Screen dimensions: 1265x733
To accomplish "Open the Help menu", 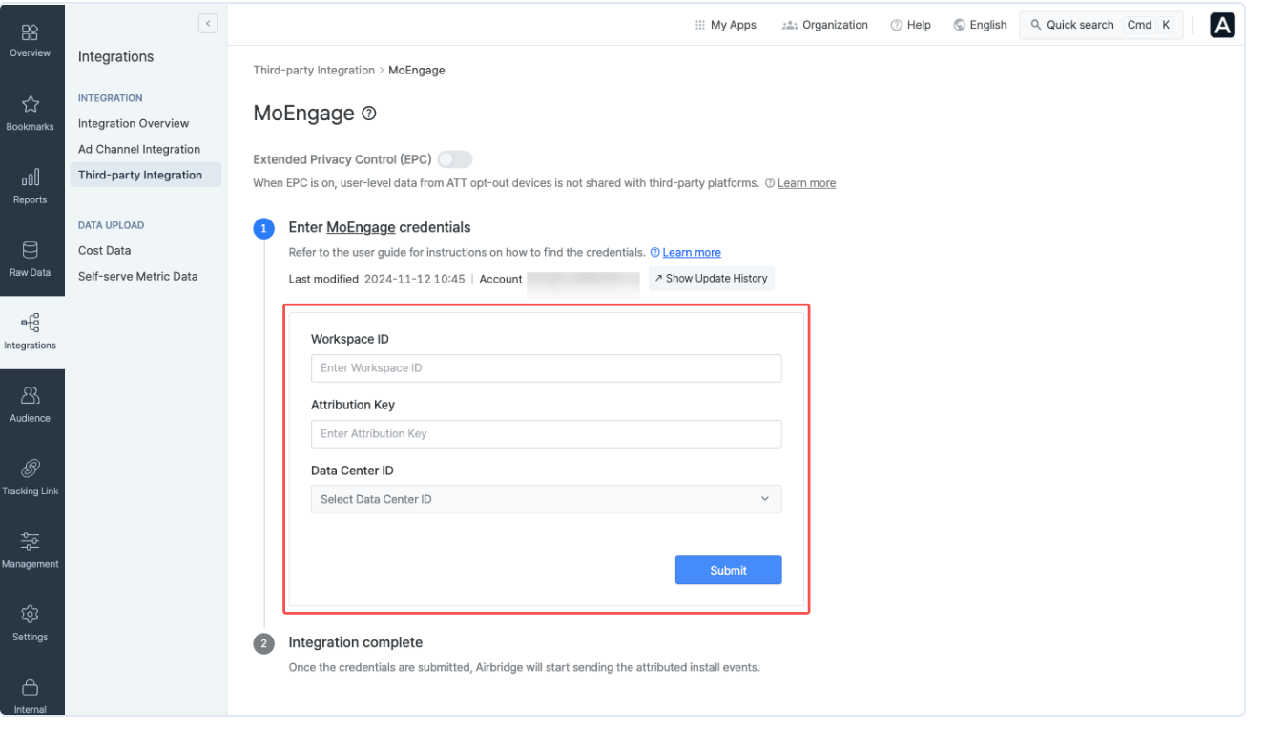I will pos(911,25).
